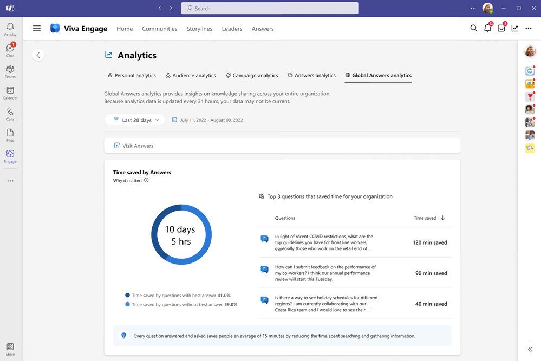Image resolution: width=541 pixels, height=361 pixels.
Task: Open Chat in Teams sidebar
Action: [10, 50]
